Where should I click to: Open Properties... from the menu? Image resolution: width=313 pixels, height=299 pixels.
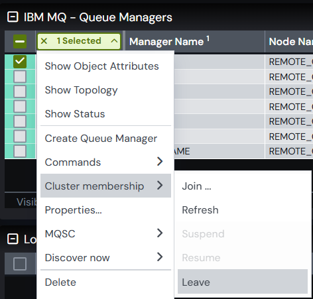click(105, 209)
